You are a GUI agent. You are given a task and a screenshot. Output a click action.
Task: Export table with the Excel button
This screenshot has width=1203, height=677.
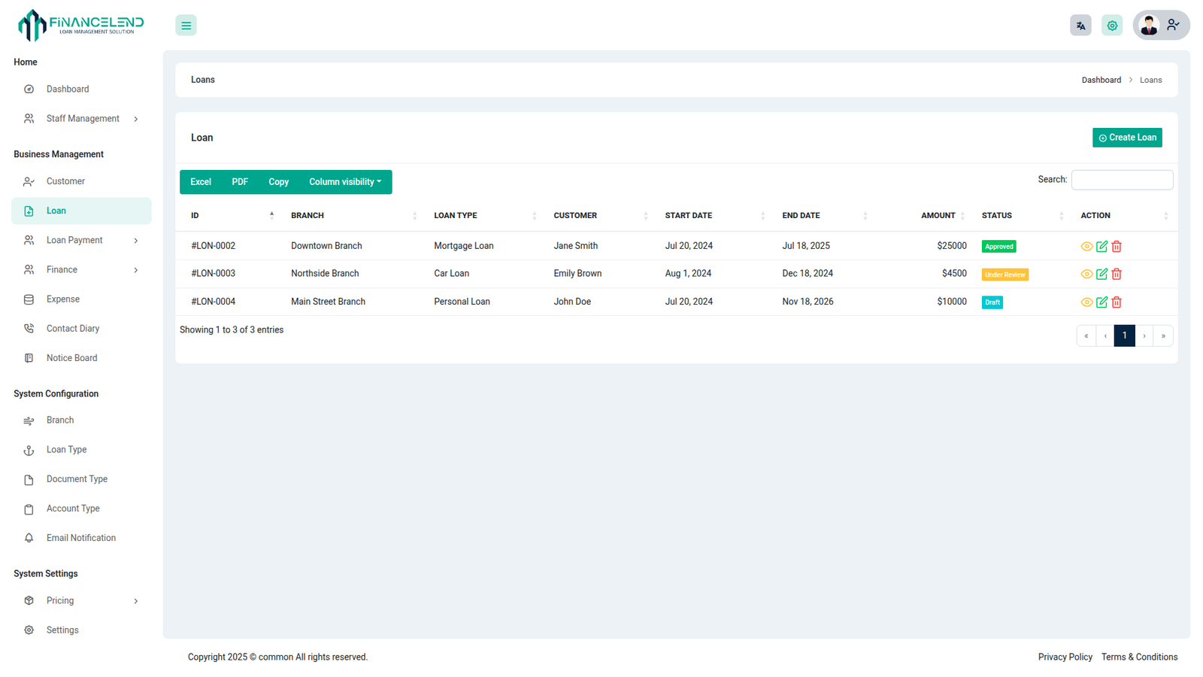[x=201, y=182]
